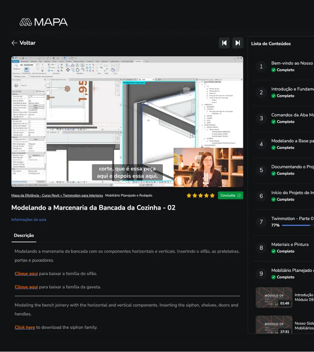
Task: Rate the lesson with the second star
Action: 195,195
